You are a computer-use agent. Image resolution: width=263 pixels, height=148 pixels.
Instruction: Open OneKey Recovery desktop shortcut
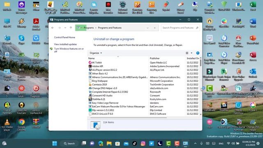click(x=7, y=108)
